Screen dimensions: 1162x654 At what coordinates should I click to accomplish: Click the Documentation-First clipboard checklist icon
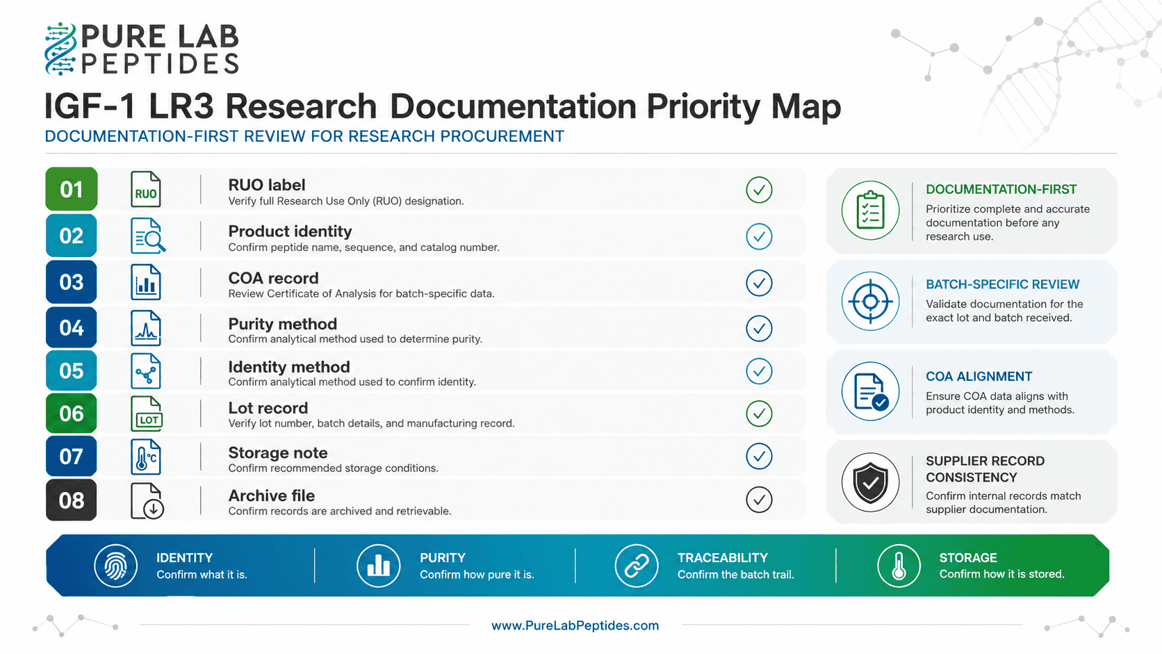click(870, 211)
